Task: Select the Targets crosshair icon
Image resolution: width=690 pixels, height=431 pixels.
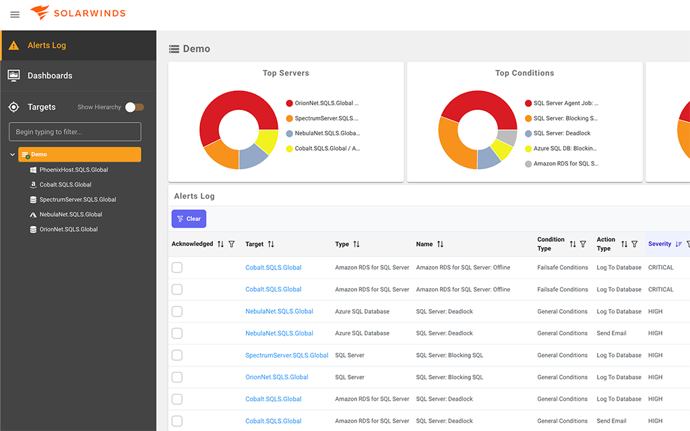Action: click(x=12, y=106)
